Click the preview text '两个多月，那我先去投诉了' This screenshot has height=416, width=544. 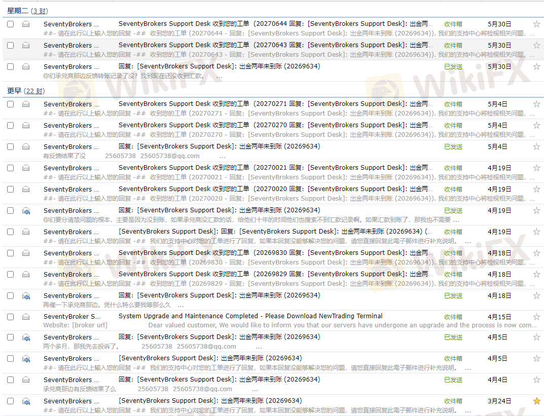[82, 347]
